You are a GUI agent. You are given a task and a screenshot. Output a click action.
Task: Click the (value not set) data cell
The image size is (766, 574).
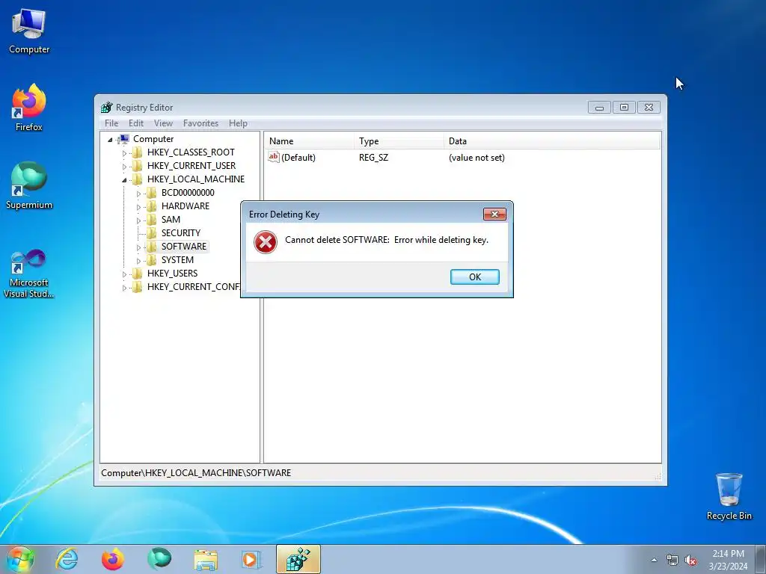tap(477, 158)
